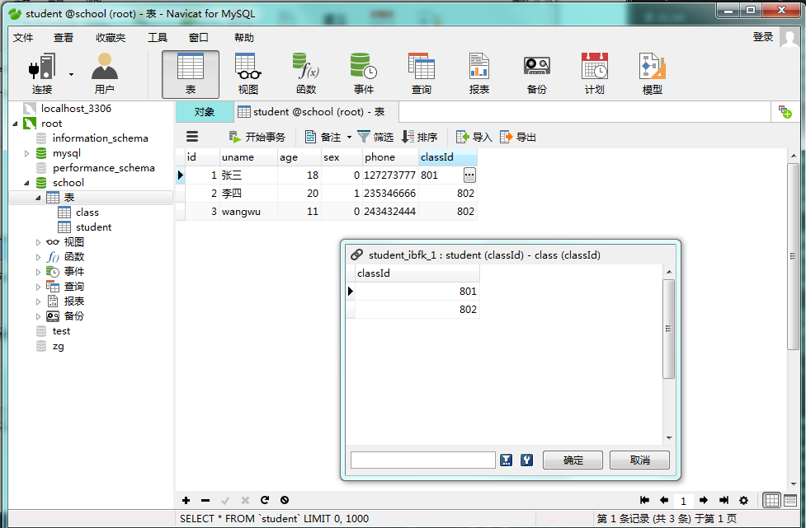Go to the previous page arrow

point(663,500)
